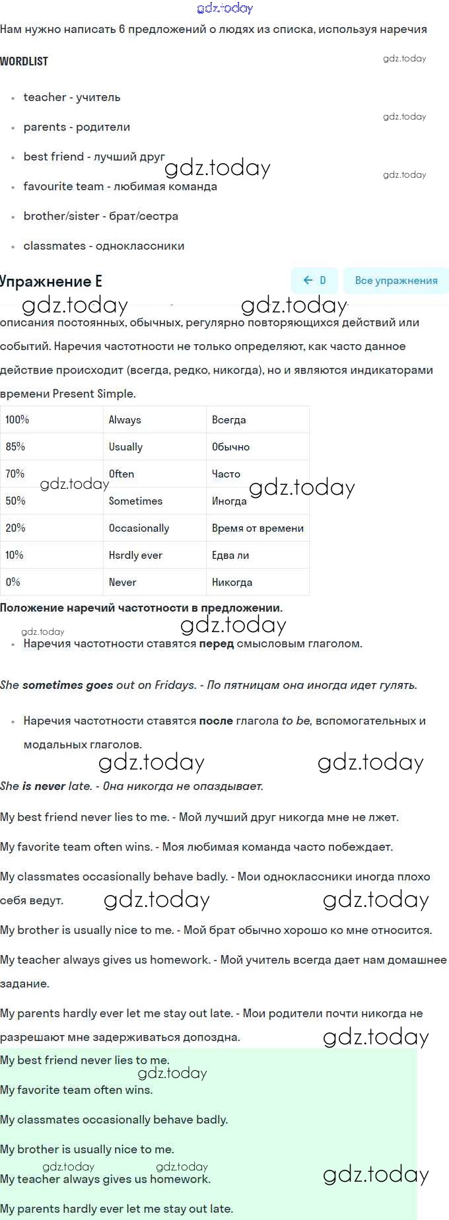Screen dimensions: 449x1220
Task: Click "My favorite team often wins." in green answer box
Action: [77, 1090]
